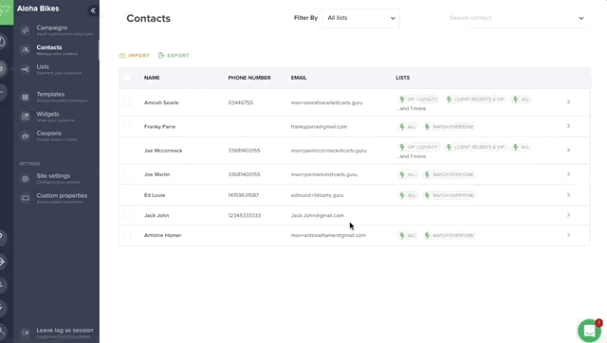
Task: Expand Jack John row chevron
Action: tap(568, 215)
